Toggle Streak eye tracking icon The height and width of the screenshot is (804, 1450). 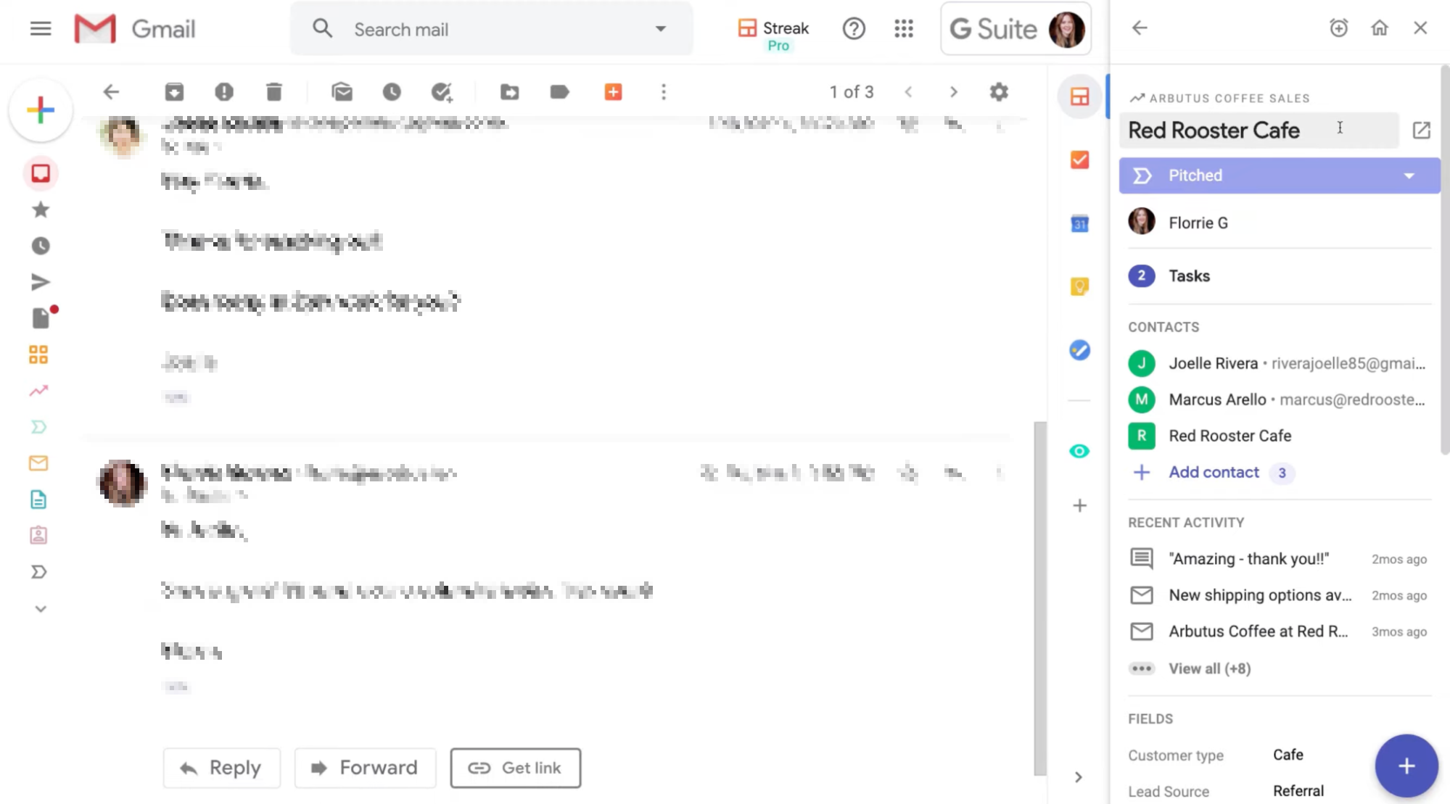(1079, 451)
